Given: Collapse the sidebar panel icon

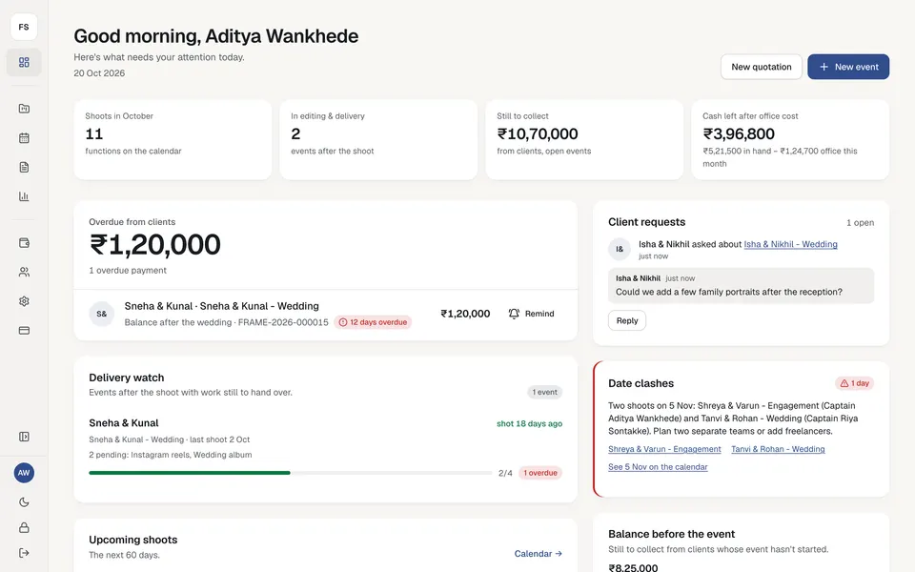Looking at the screenshot, I should [x=24, y=437].
